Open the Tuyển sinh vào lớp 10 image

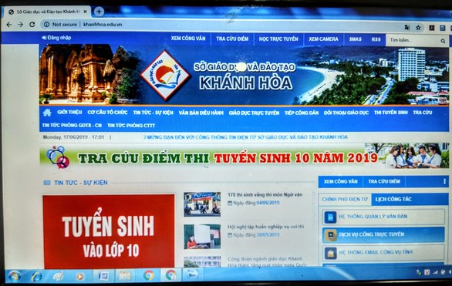point(109,232)
